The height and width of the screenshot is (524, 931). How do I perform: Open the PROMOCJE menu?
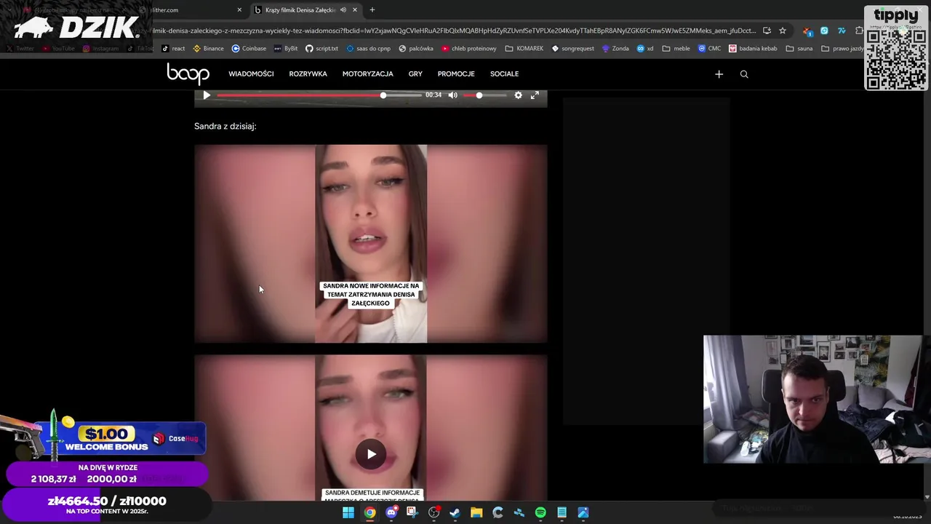(456, 74)
